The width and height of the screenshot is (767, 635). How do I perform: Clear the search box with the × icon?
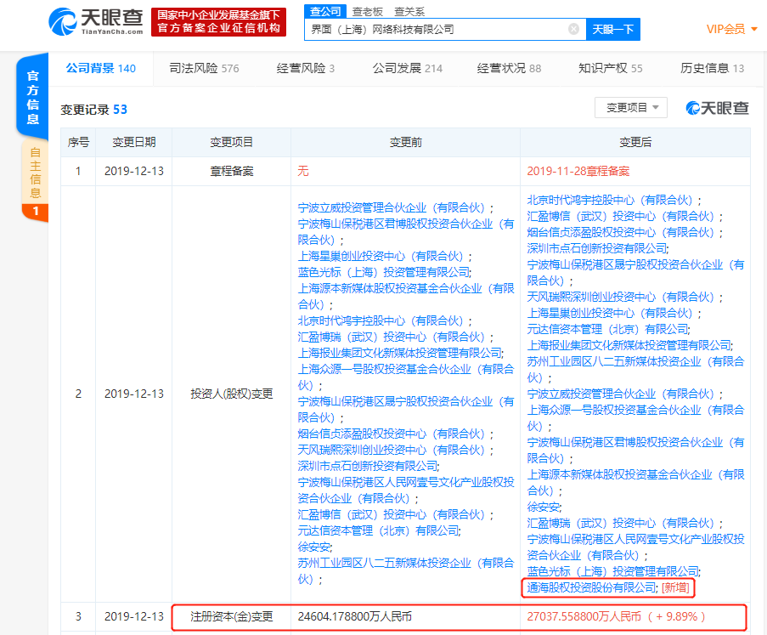[572, 29]
